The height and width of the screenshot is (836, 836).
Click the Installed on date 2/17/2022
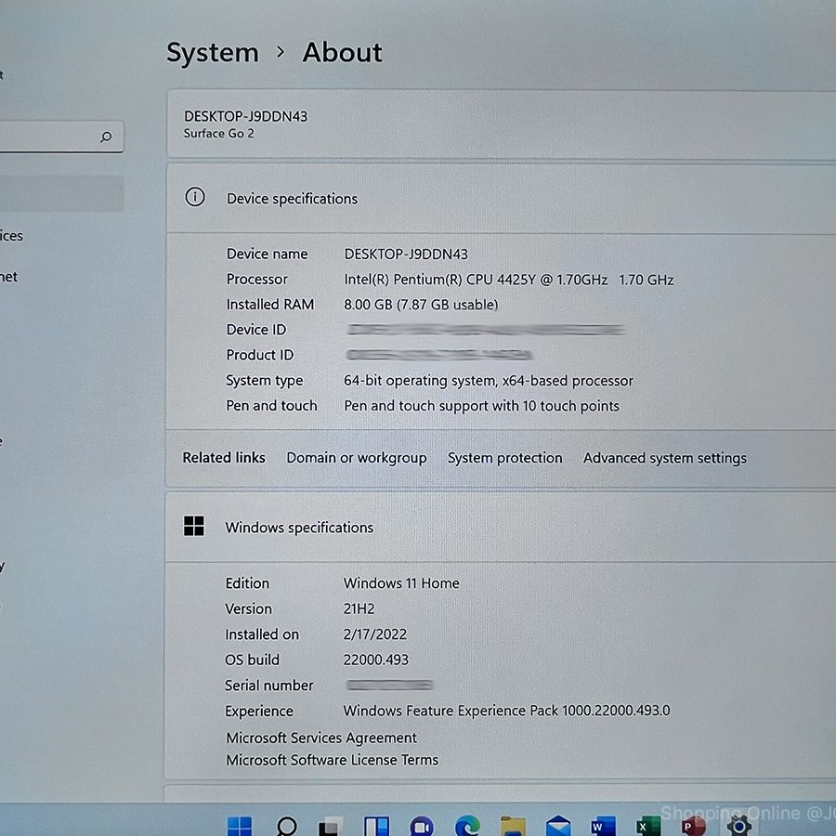375,634
